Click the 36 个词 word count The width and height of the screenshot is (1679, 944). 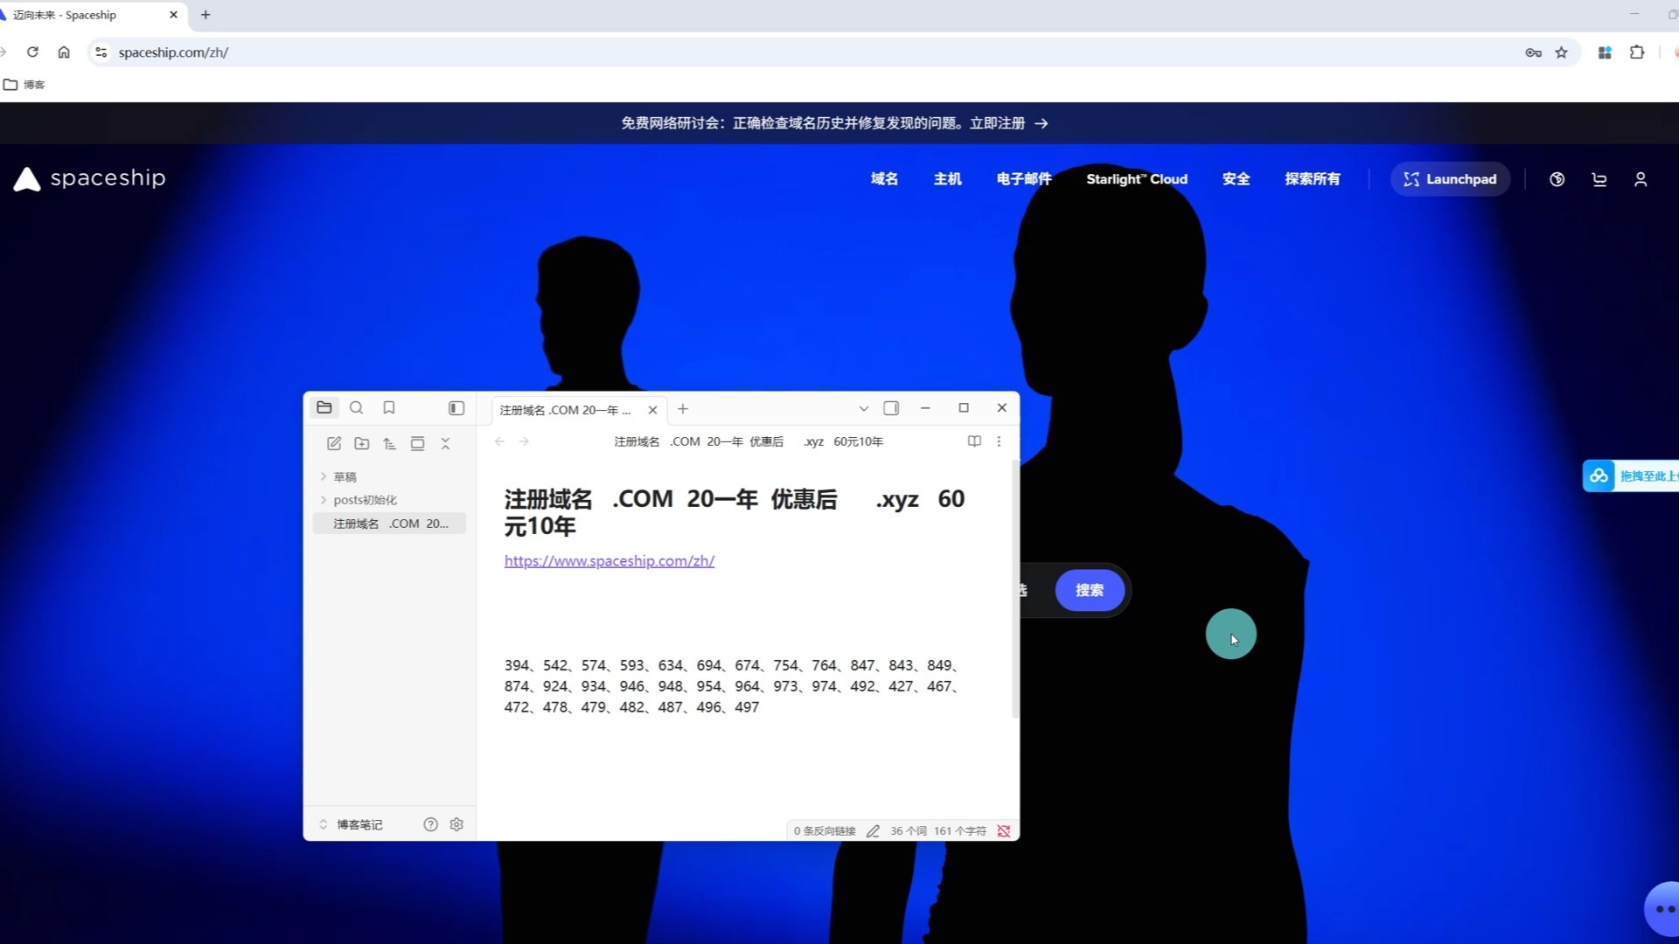tap(909, 831)
